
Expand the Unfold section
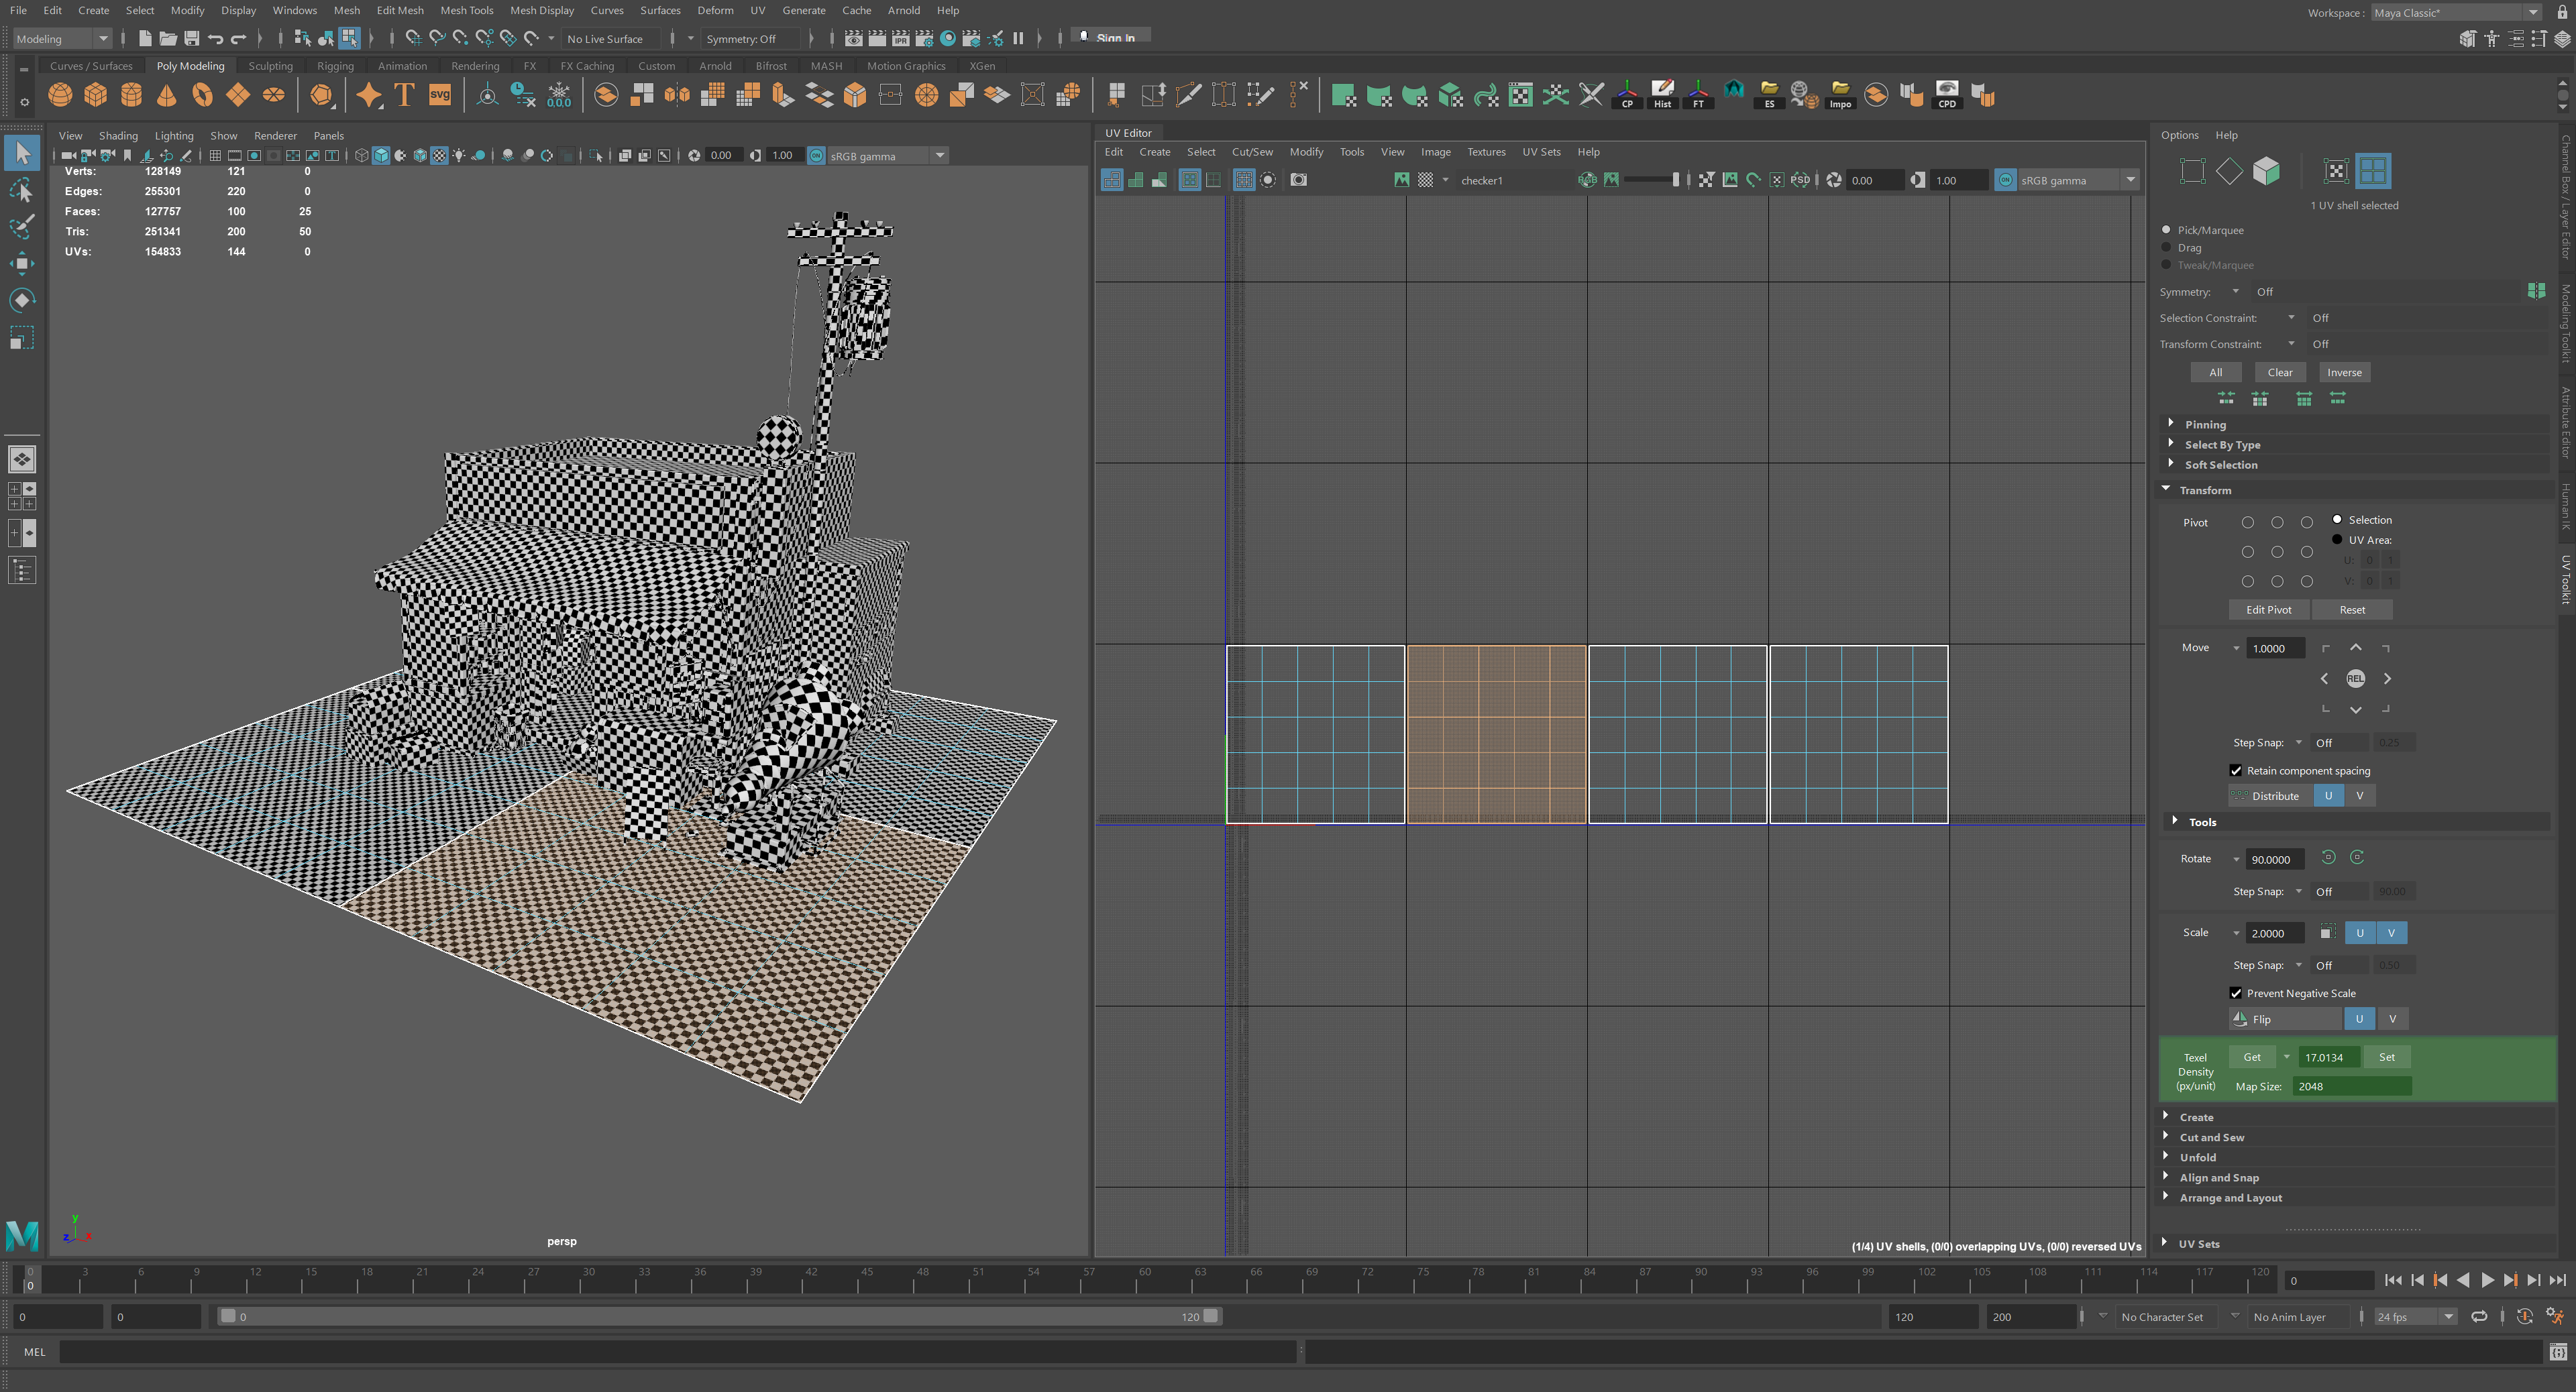[2198, 1157]
